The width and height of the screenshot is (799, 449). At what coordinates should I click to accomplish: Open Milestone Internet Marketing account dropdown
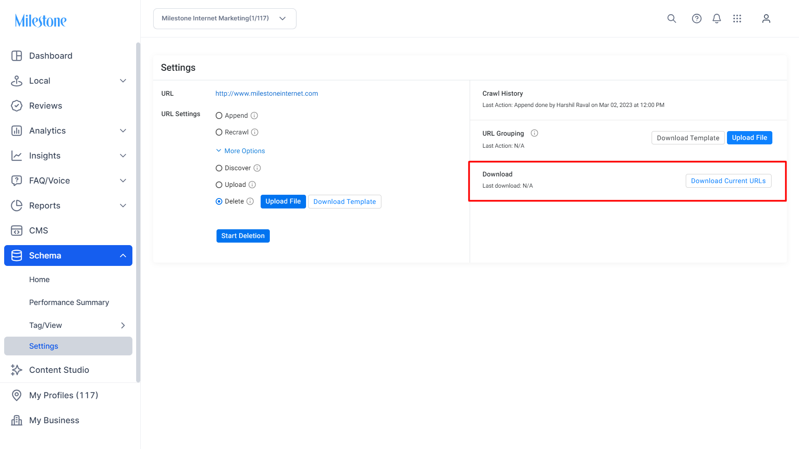(225, 19)
